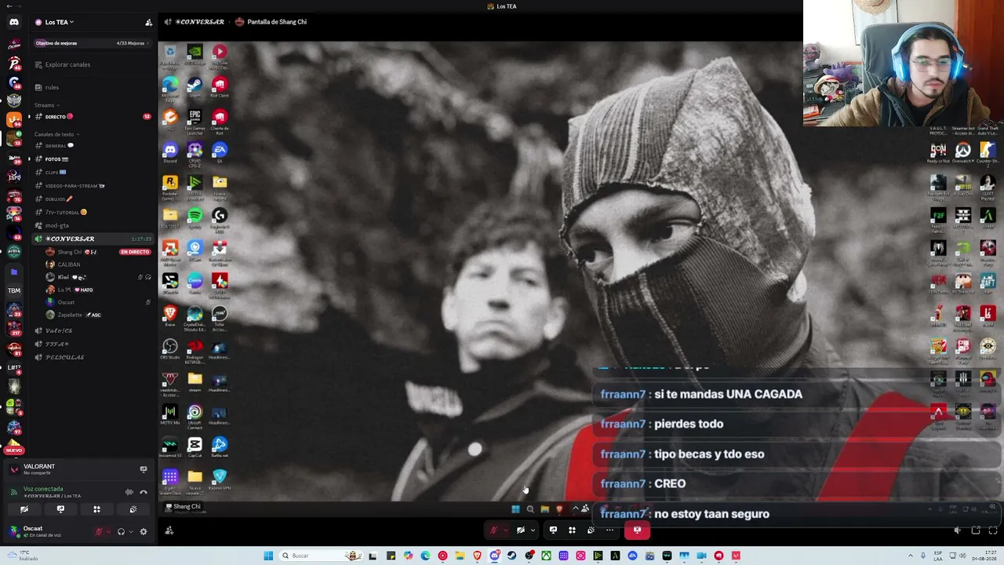The image size is (1004, 565).
Task: Join the PELICULAS voice channel
Action: coord(92,357)
